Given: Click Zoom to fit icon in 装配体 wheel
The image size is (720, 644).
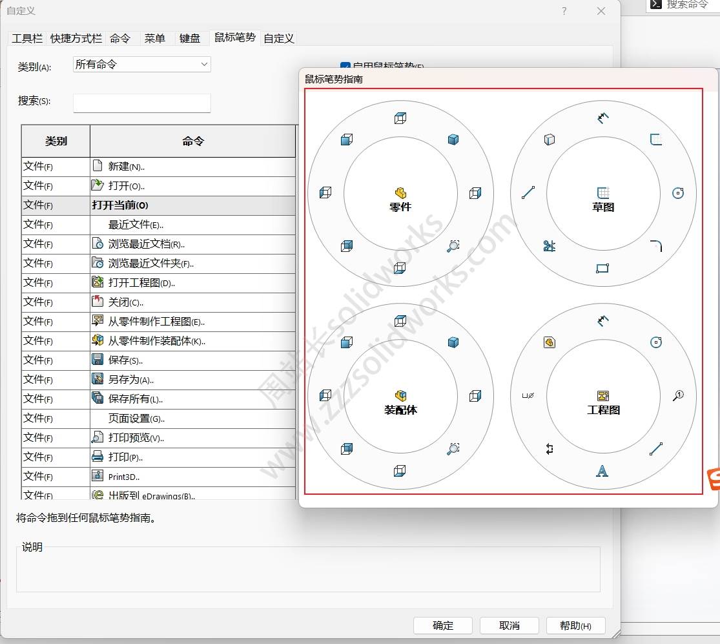Looking at the screenshot, I should pos(453,449).
